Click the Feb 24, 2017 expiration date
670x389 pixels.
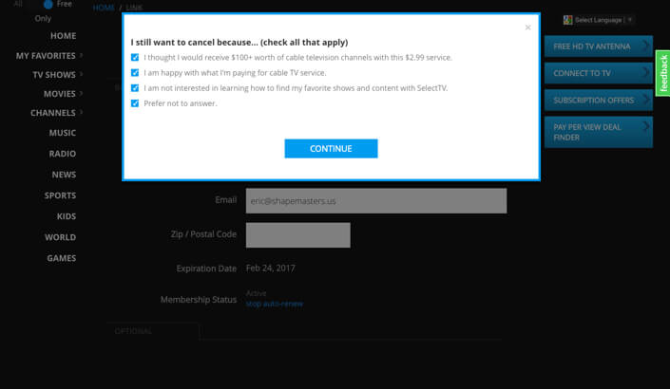(271, 269)
